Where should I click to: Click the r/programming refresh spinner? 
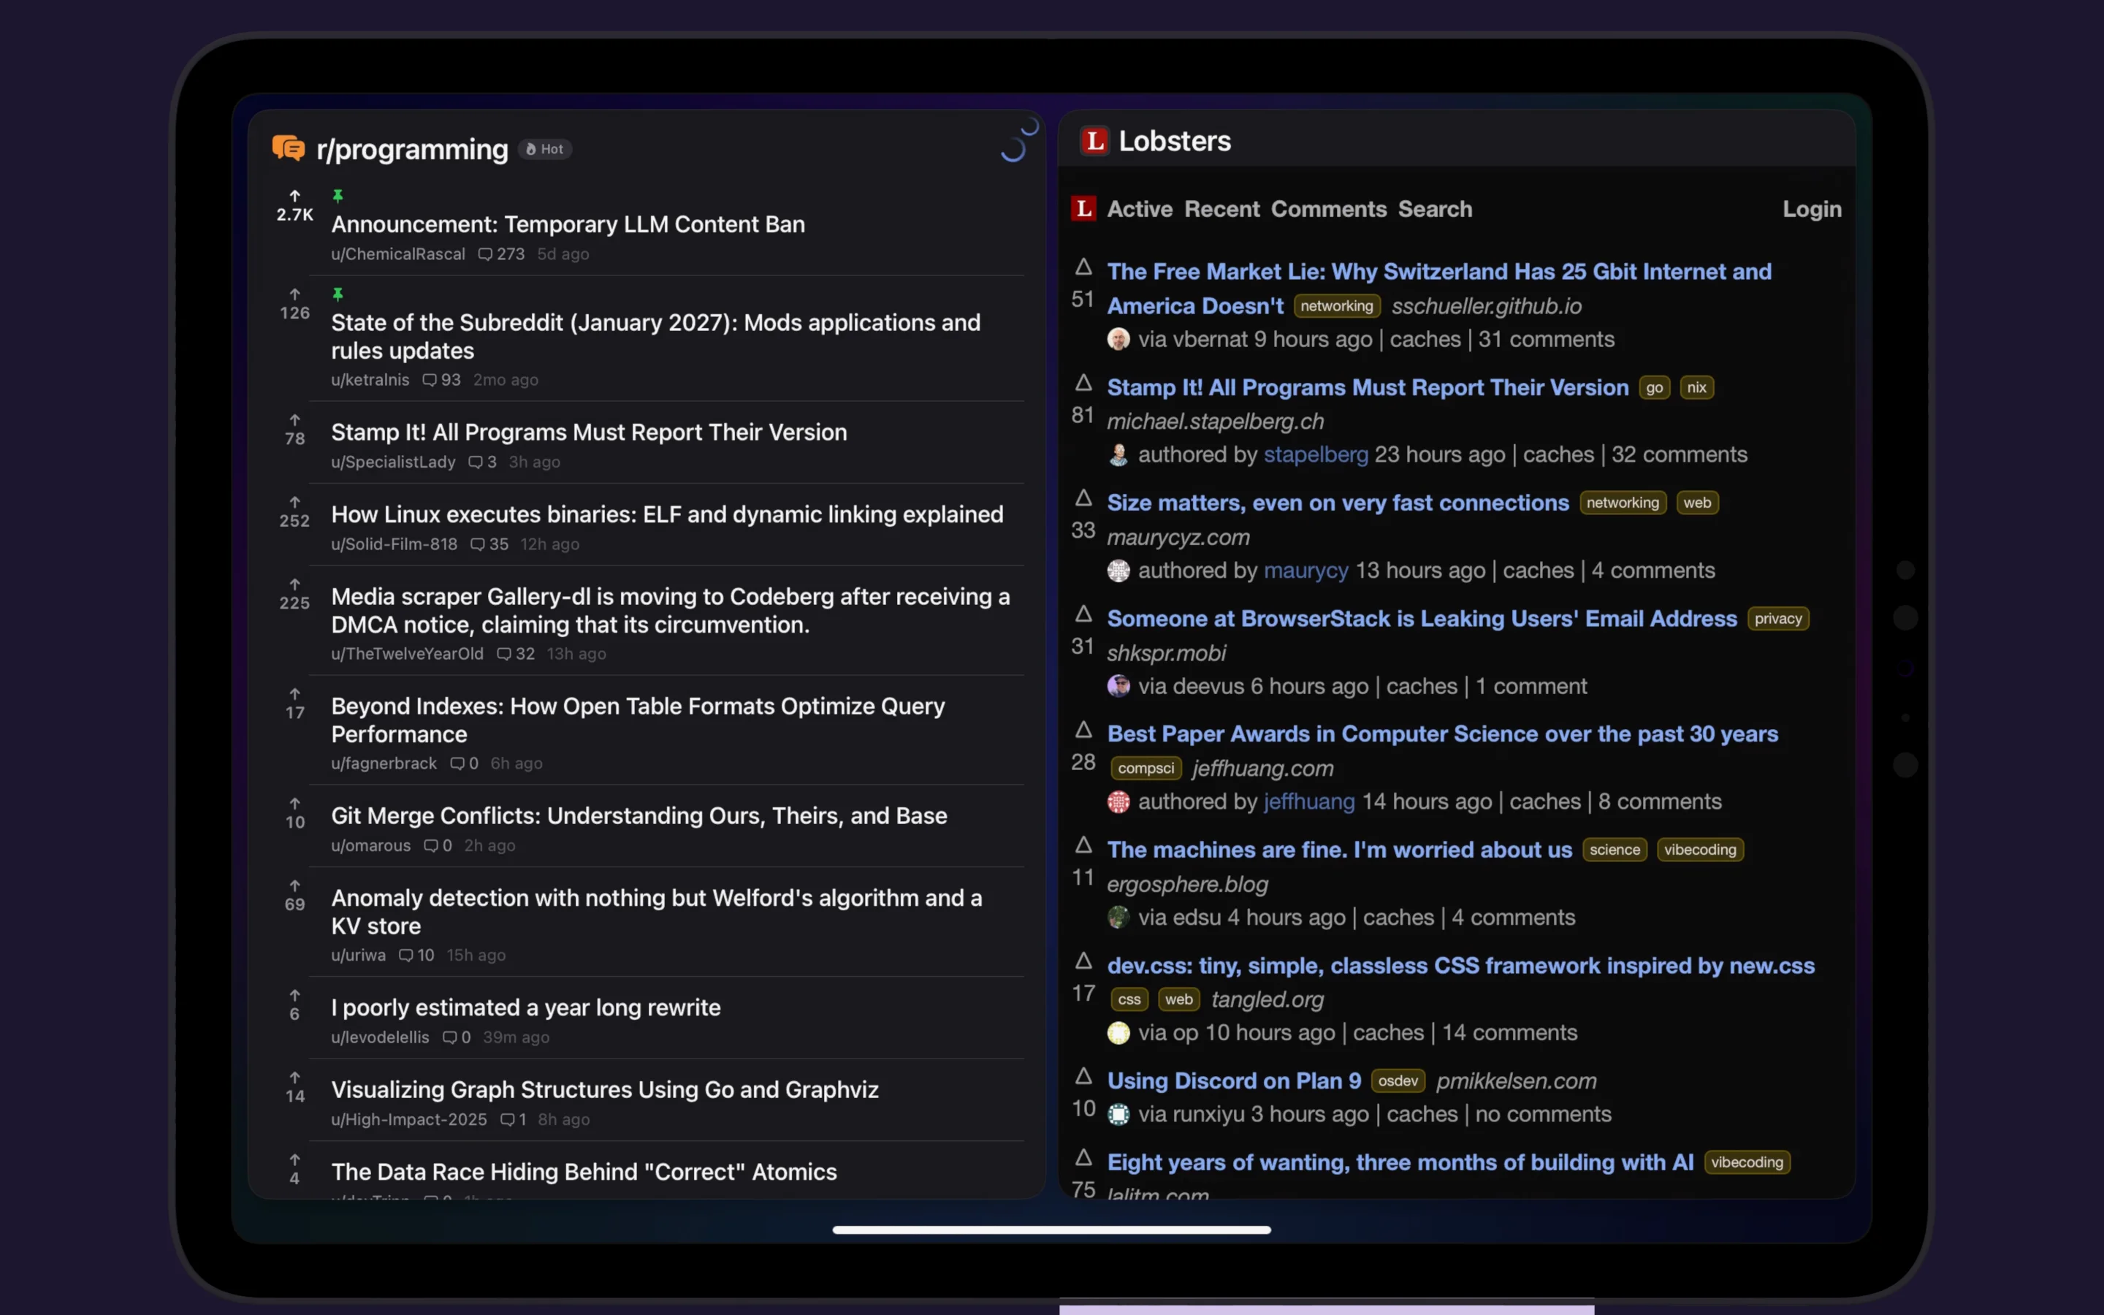pyautogui.click(x=1013, y=149)
